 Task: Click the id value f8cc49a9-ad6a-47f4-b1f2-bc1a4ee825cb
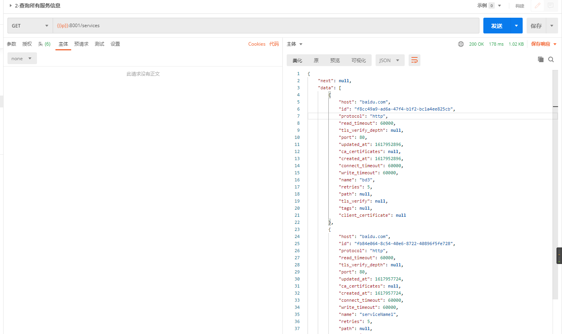coord(404,109)
